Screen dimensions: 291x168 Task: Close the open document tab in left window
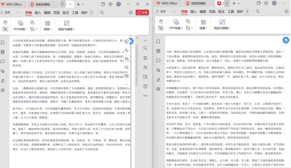click(70, 4)
